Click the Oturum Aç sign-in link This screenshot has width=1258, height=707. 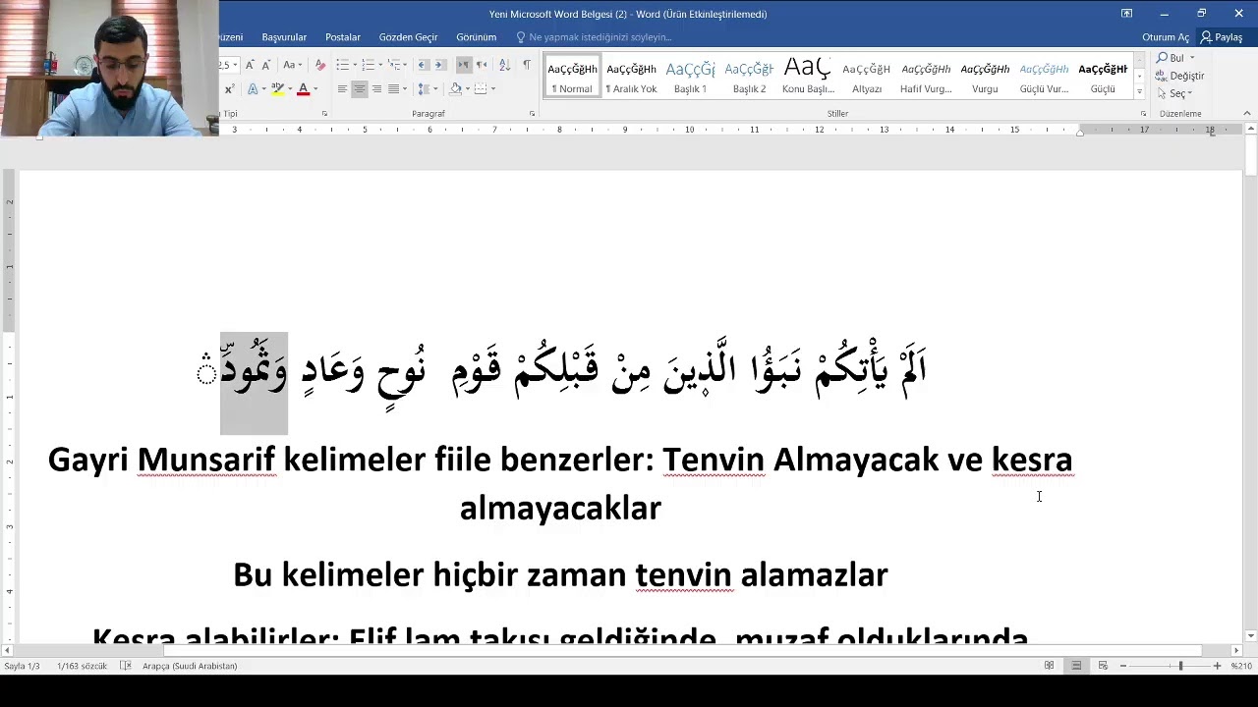point(1166,37)
